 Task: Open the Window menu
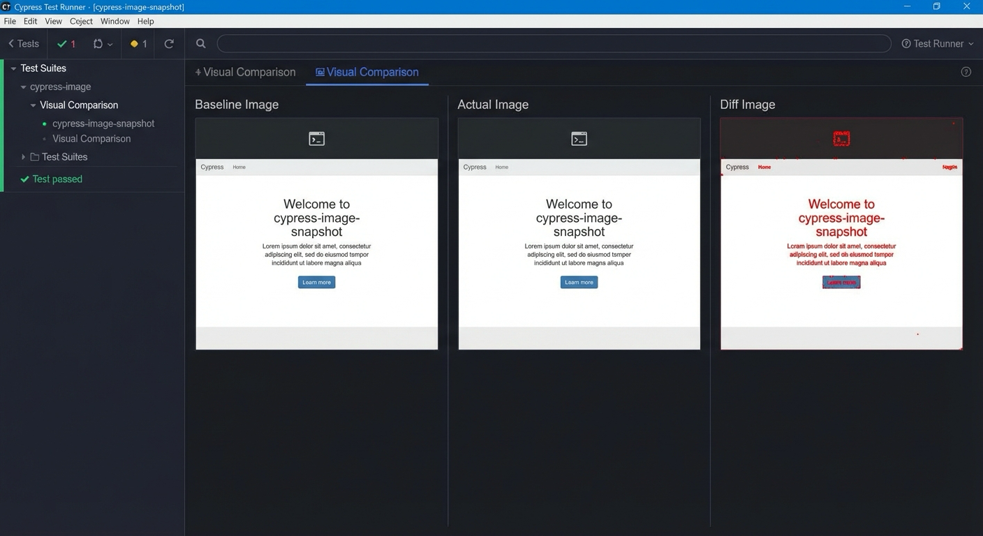(114, 21)
